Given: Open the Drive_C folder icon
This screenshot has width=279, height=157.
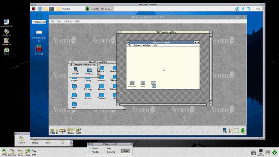Looking at the screenshot, I should (x=89, y=71).
